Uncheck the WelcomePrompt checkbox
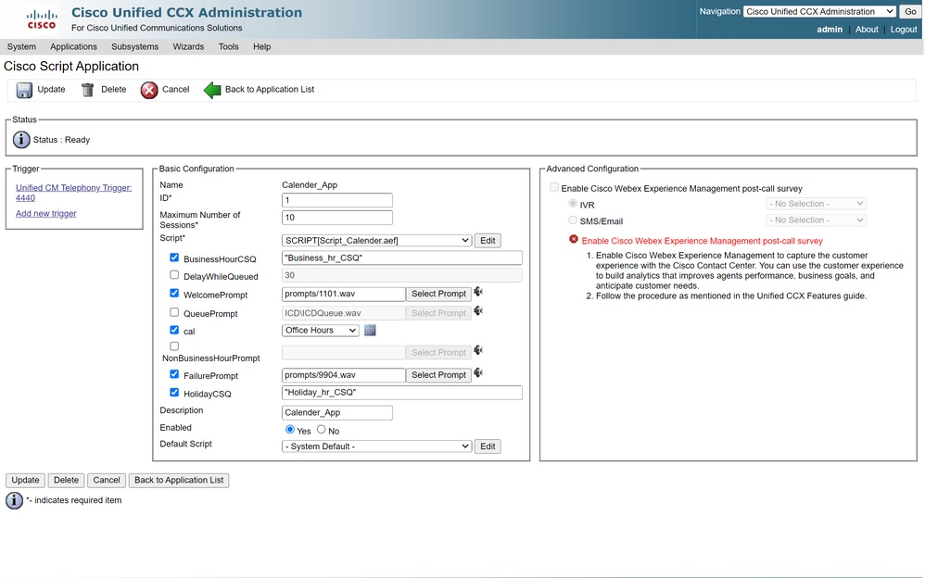The image size is (925, 578). point(174,293)
